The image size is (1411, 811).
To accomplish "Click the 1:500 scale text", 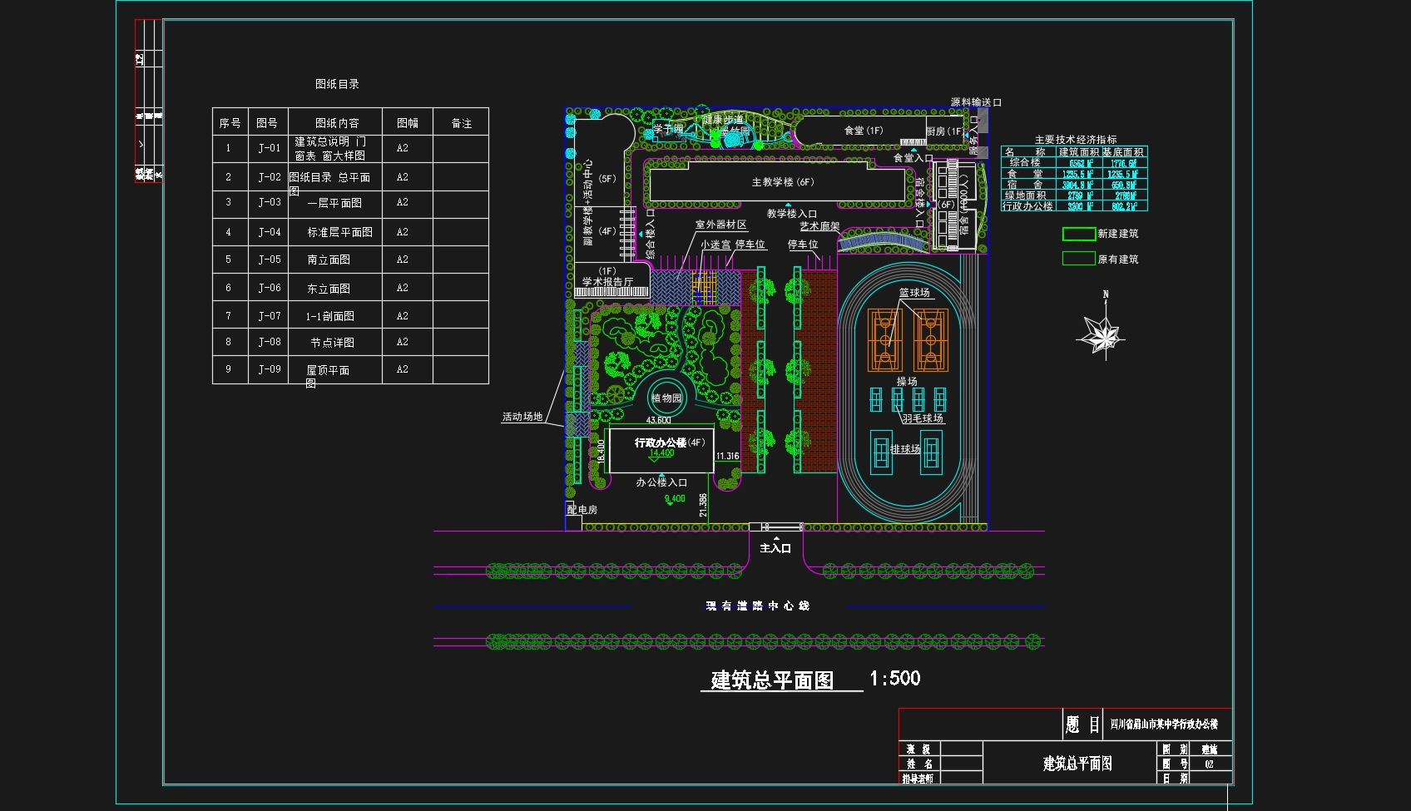I will (895, 679).
